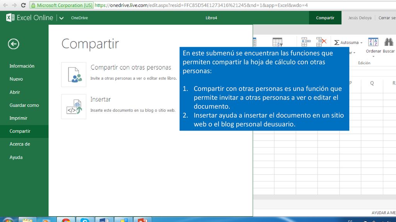Click the Excel Online logo icon
The width and height of the screenshot is (396, 222).
point(10,18)
